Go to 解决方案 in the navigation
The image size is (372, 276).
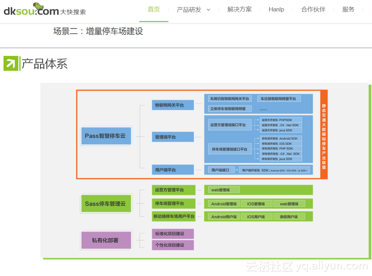[240, 10]
